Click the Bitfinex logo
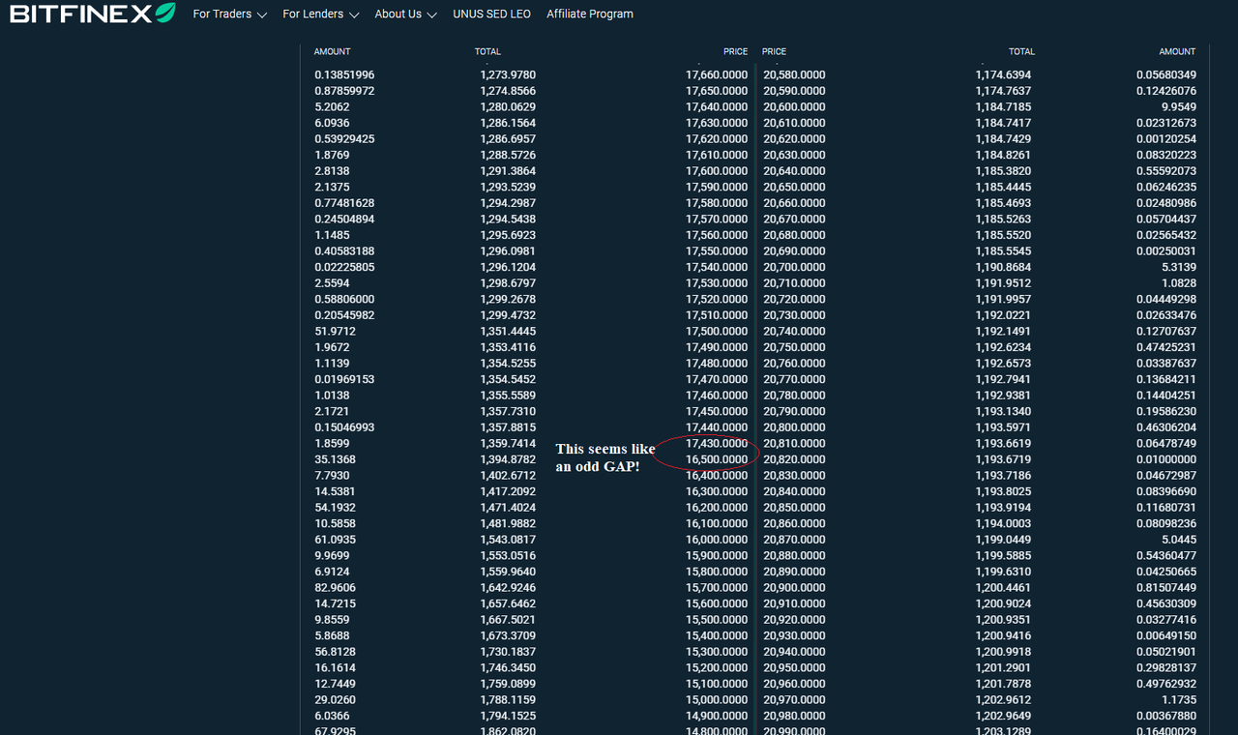1238x735 pixels. pos(93,14)
